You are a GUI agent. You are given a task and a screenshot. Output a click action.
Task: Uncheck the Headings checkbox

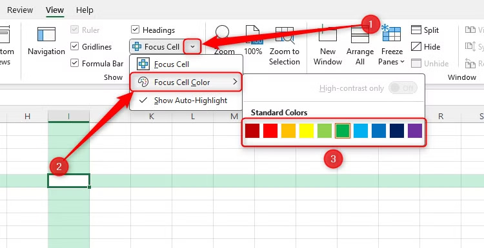click(x=135, y=30)
